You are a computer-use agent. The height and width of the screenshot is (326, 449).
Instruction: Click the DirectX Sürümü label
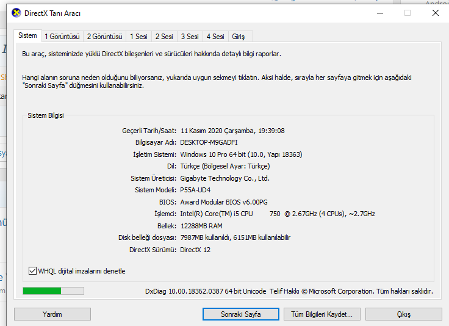[153, 250]
